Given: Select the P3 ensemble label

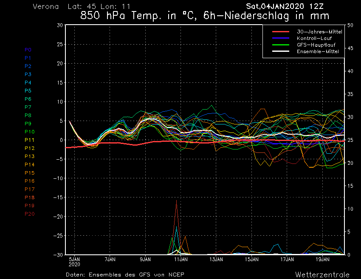Looking at the screenshot, I should pyautogui.click(x=28, y=74).
